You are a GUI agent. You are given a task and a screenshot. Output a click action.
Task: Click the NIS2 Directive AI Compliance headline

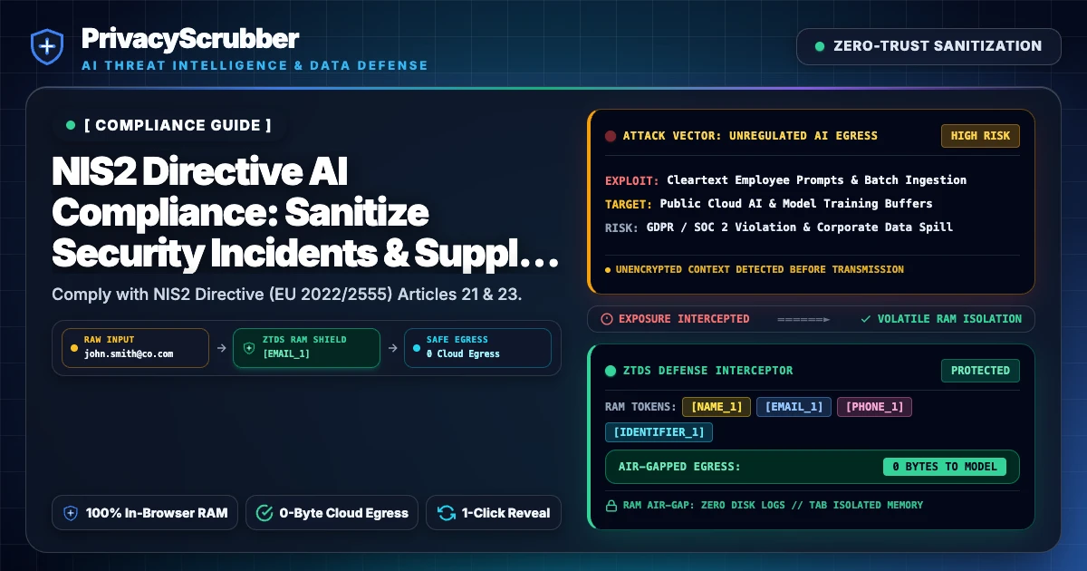pyautogui.click(x=305, y=214)
